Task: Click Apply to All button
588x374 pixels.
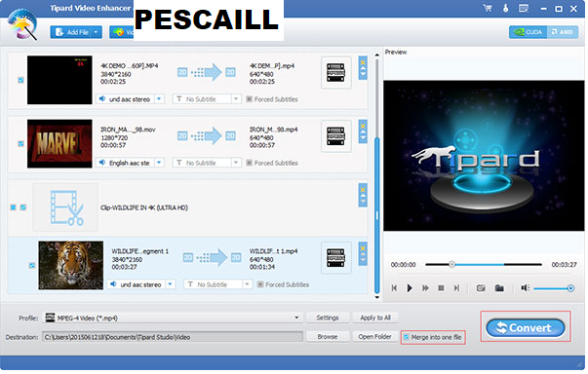Action: click(375, 318)
